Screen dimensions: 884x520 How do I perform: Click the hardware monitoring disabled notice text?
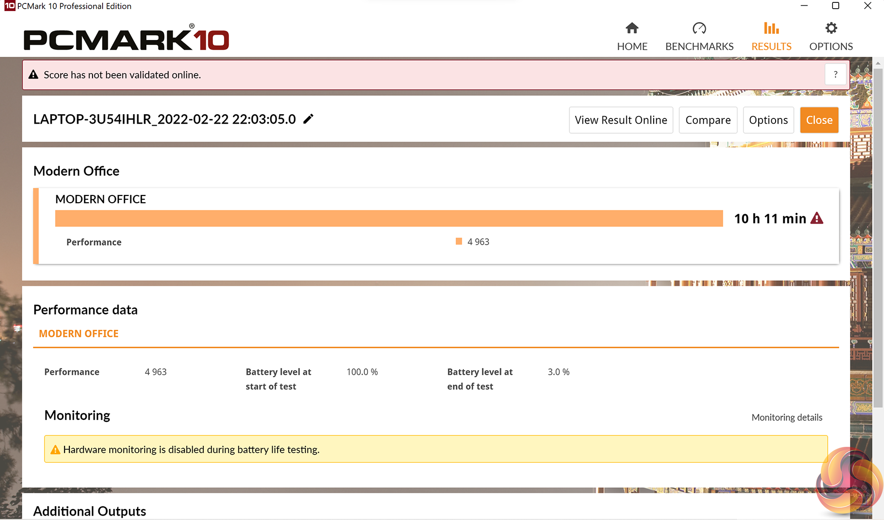point(191,450)
